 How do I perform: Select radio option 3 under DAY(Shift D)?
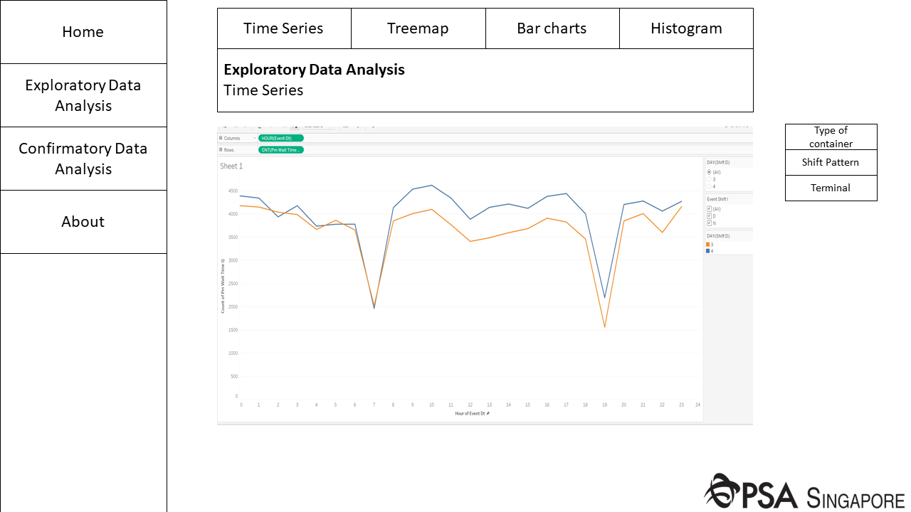[x=709, y=179]
